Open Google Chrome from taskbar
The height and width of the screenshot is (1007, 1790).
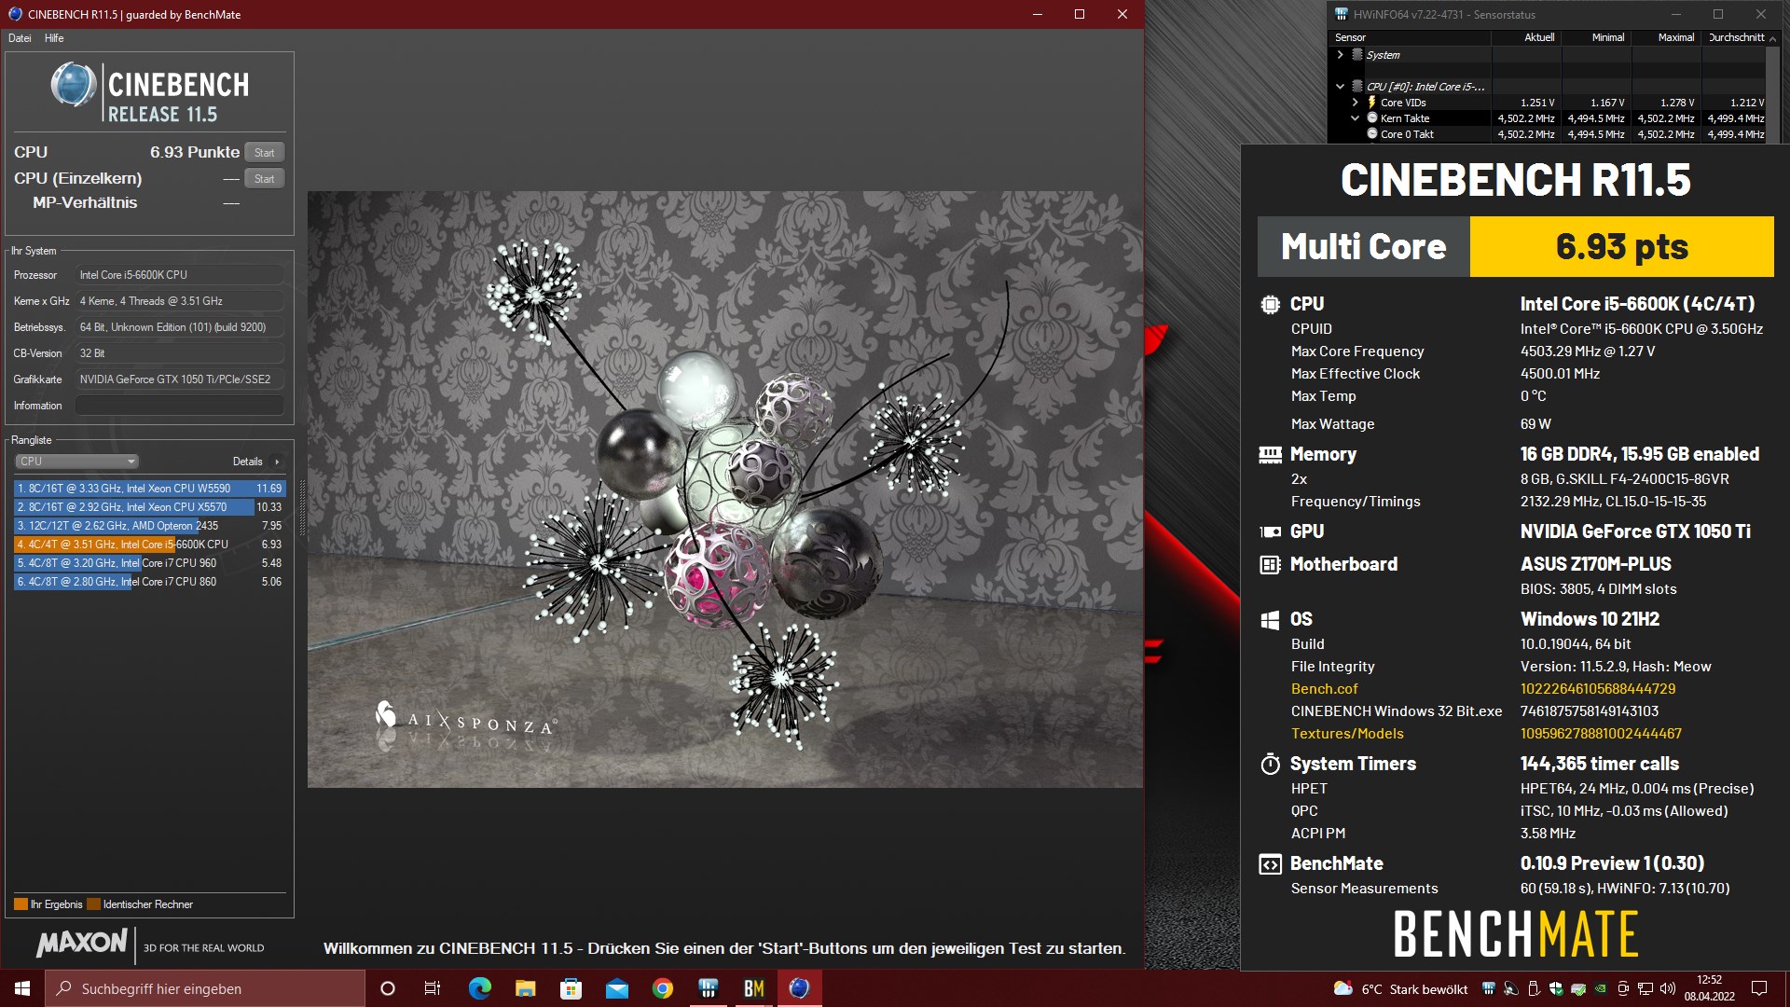coord(662,988)
